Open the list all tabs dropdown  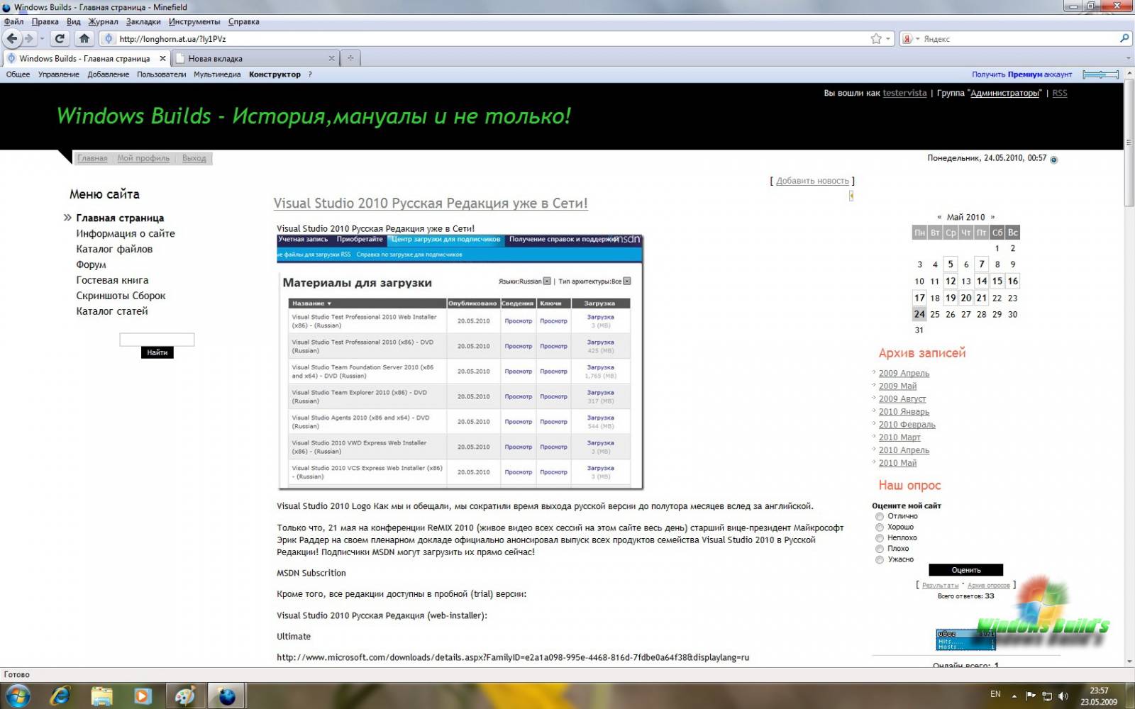coord(1128,58)
